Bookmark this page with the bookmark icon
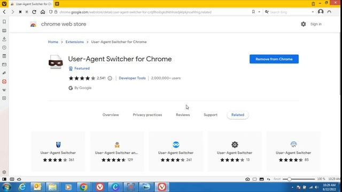This screenshot has height=192, width=342. 253,12
